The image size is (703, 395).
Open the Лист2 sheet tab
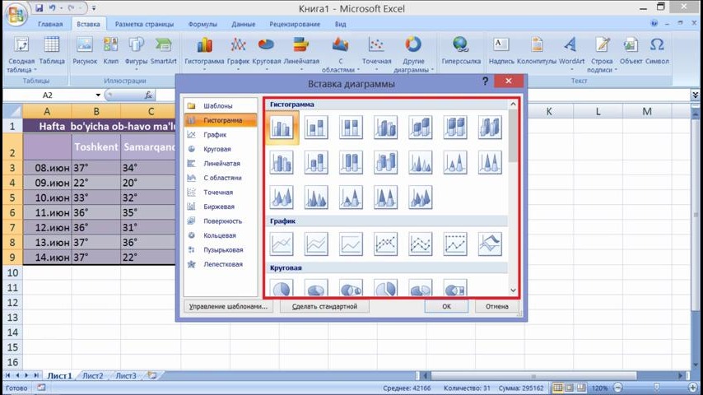pos(92,375)
